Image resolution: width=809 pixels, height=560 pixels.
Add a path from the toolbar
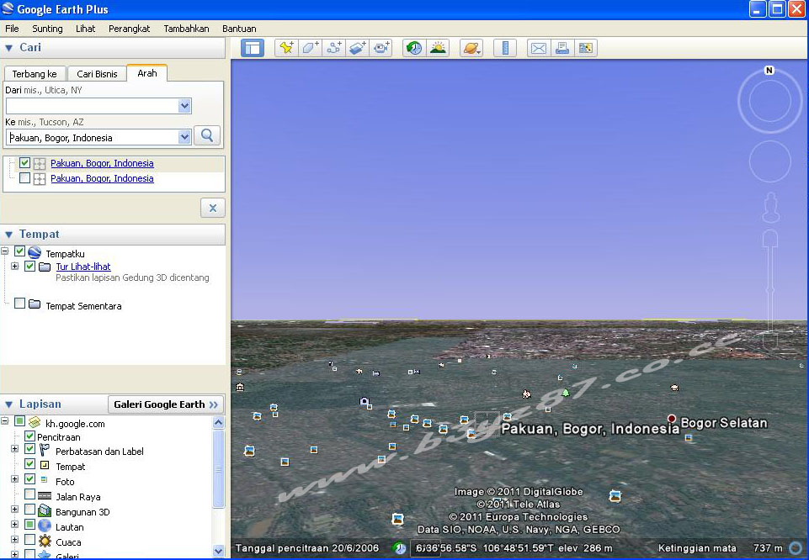(334, 48)
